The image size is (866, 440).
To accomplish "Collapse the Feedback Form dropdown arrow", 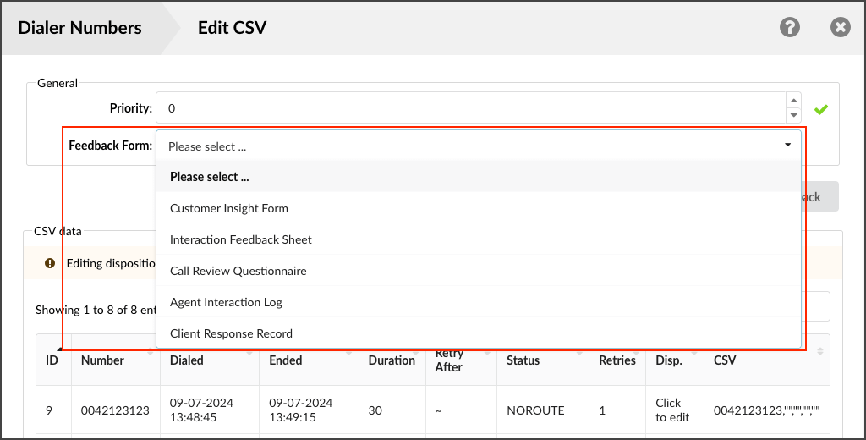I will 787,145.
